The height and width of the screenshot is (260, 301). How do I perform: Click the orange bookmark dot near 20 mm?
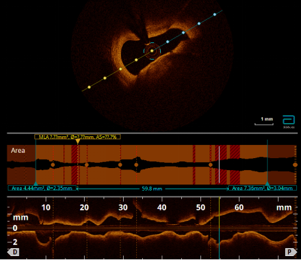tap(87, 165)
